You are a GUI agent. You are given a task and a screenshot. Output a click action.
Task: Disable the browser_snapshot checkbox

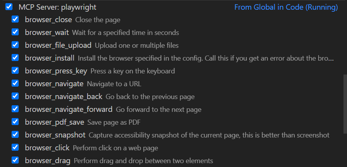(x=15, y=135)
